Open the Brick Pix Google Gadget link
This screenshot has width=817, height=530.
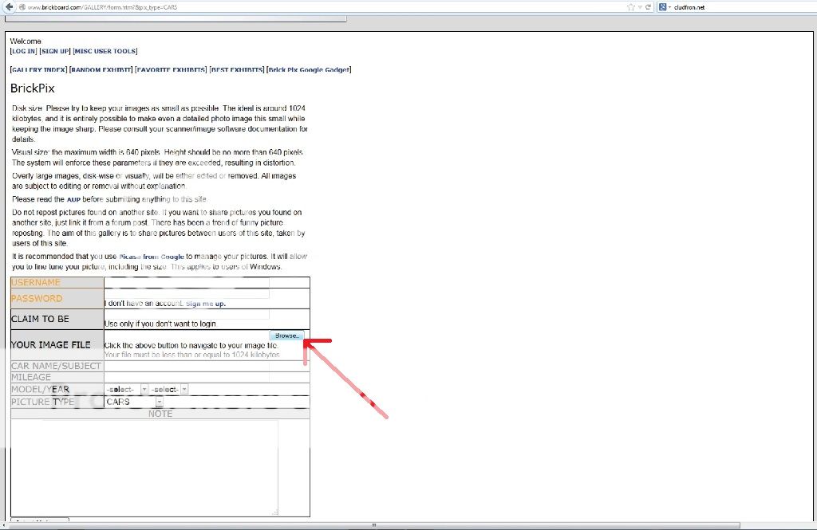tap(309, 70)
